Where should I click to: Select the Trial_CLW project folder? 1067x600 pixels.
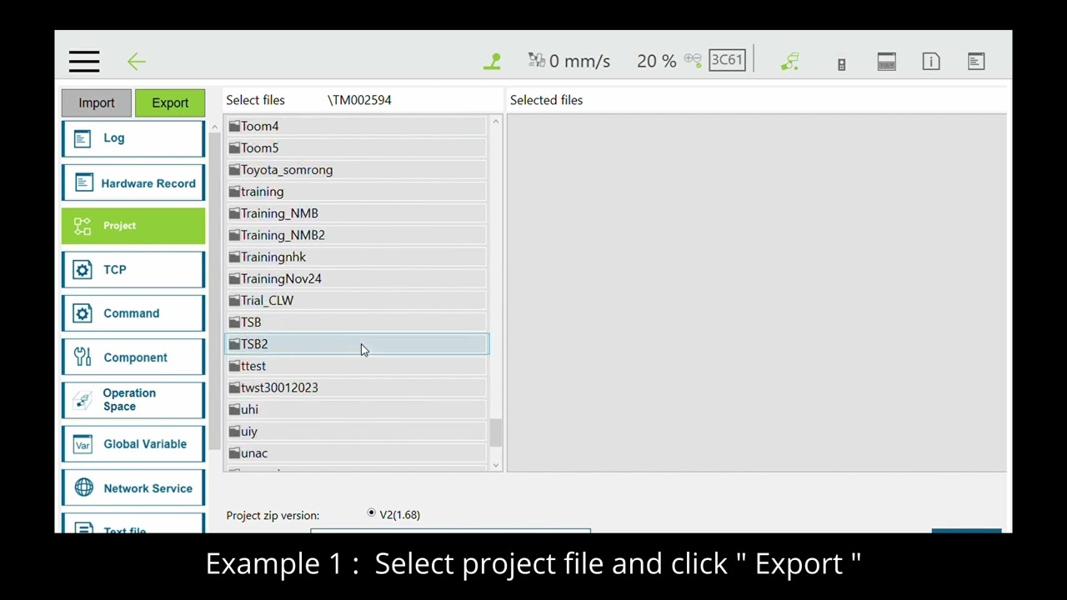pos(357,300)
